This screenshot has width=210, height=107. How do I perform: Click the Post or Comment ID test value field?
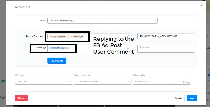coord(166,36)
